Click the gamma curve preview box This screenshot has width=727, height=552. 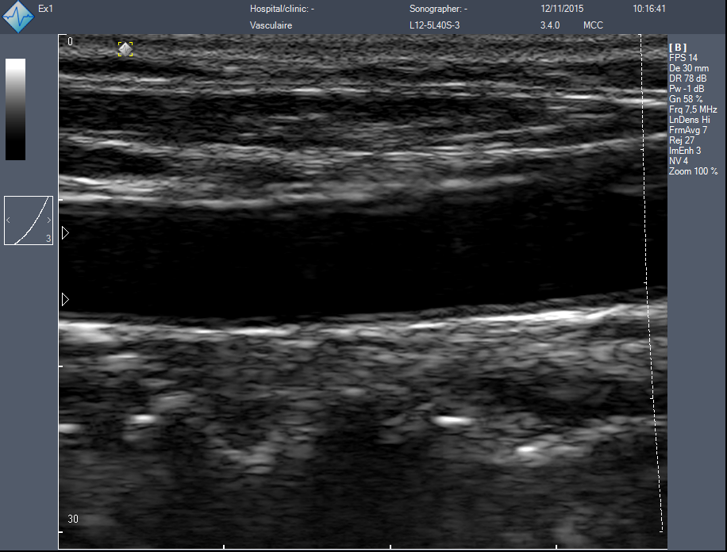click(x=29, y=220)
